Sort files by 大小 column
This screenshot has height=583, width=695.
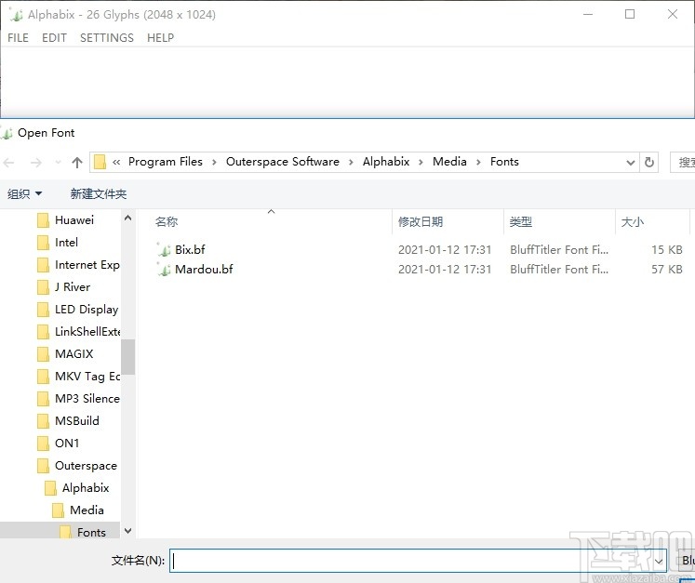[632, 221]
